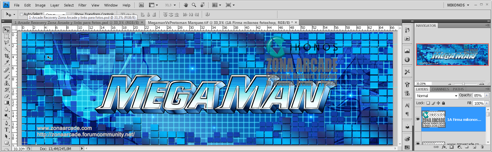Open the Actions panel play icon
Viewport: 492px width, 152px height.
point(407,38)
